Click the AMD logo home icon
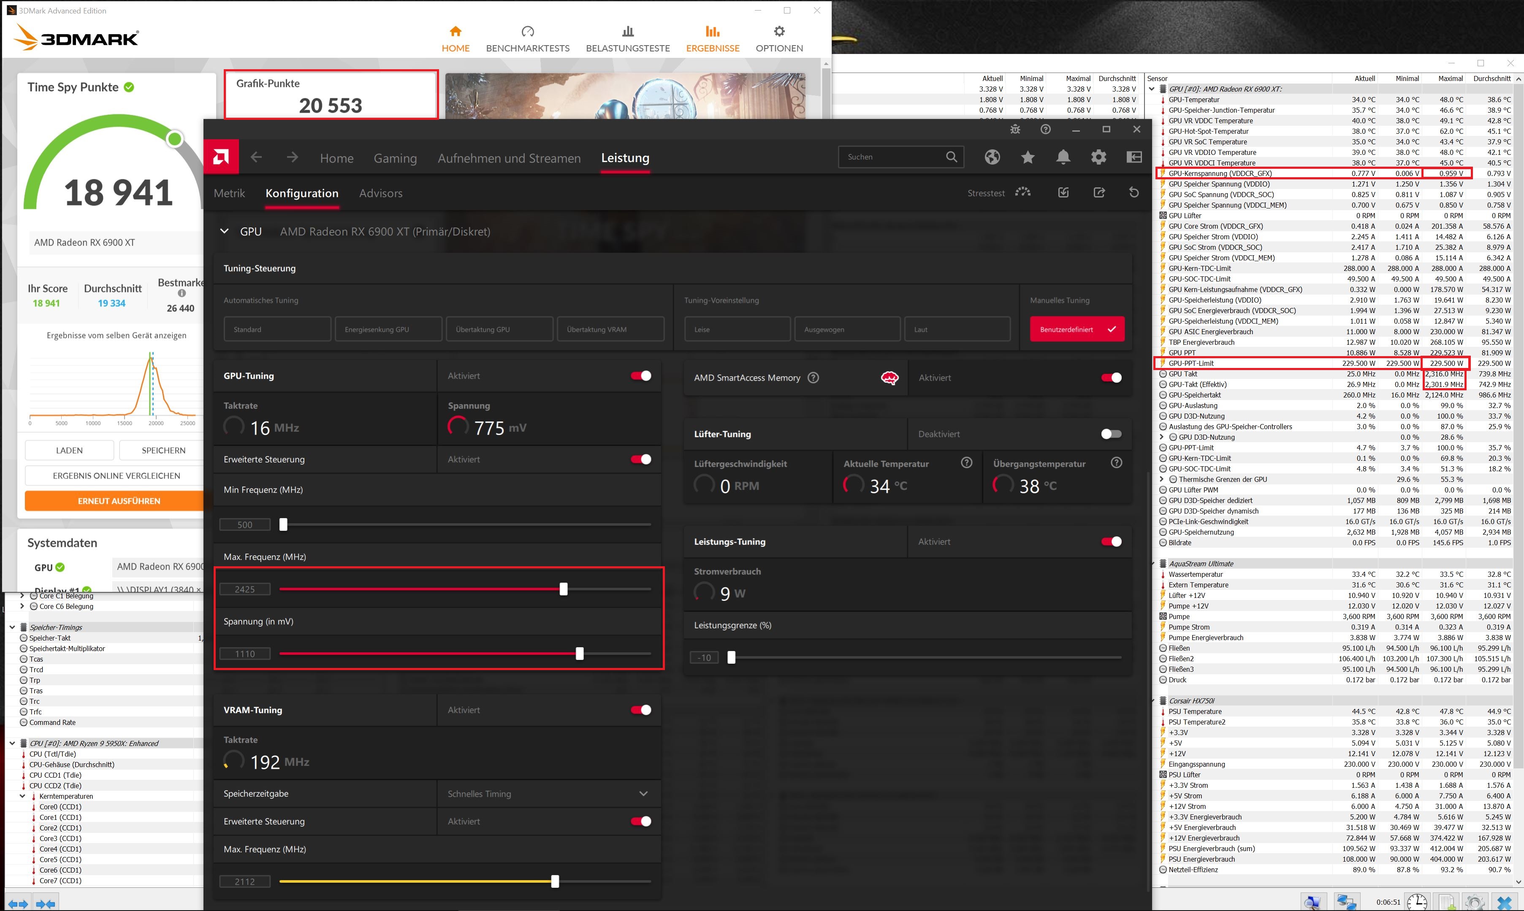The width and height of the screenshot is (1524, 911). pyautogui.click(x=221, y=157)
